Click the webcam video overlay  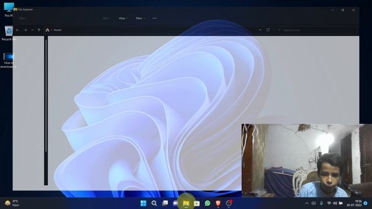click(307, 160)
